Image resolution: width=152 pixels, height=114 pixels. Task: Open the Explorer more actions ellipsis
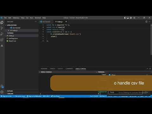(35, 22)
